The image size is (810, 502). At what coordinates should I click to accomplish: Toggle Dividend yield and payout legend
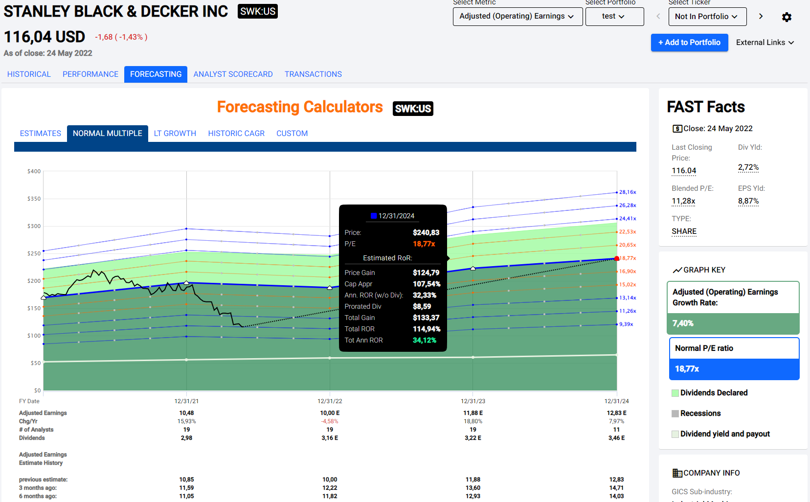[675, 434]
